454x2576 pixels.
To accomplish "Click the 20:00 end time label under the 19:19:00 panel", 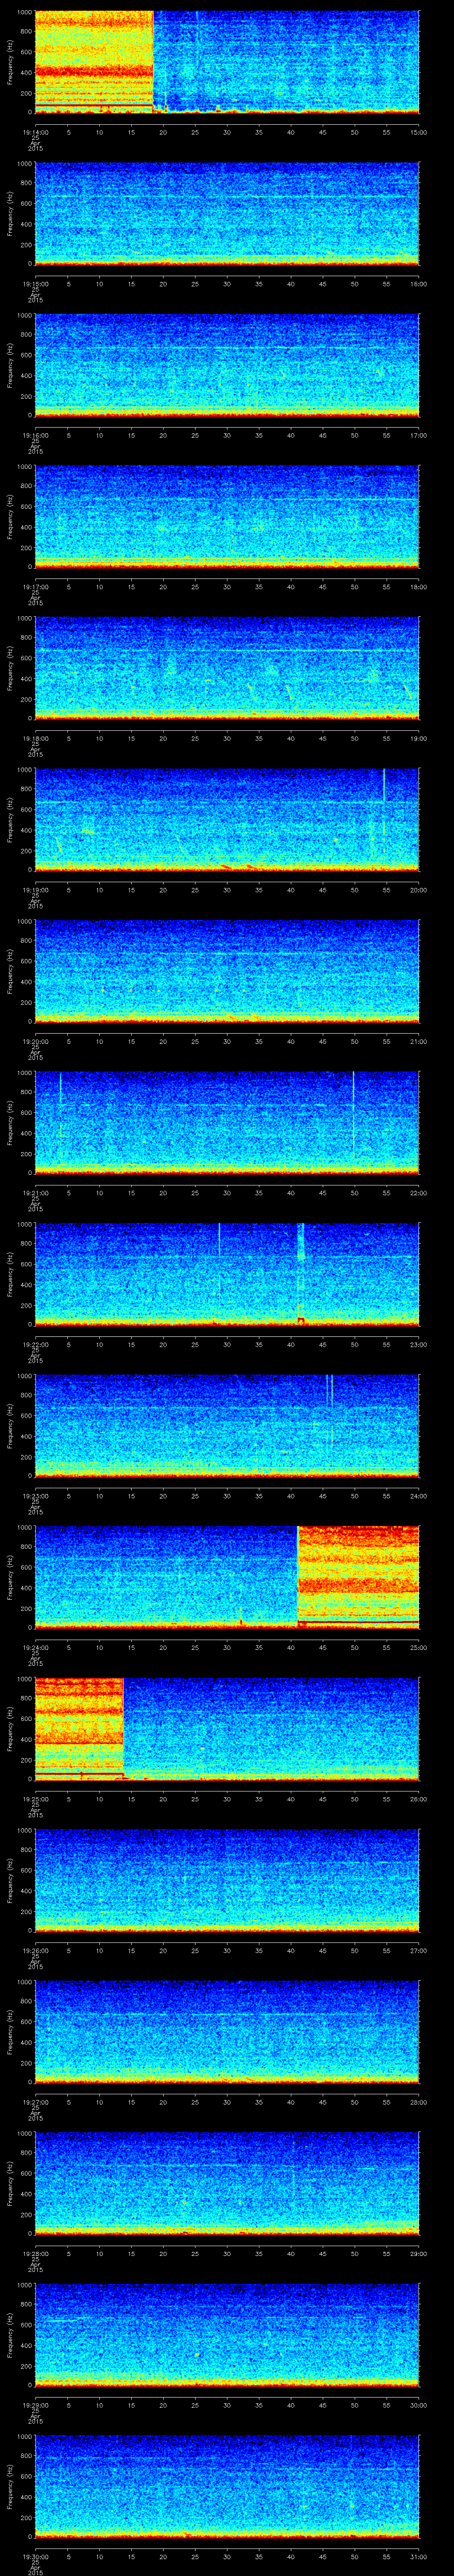I will click(419, 890).
